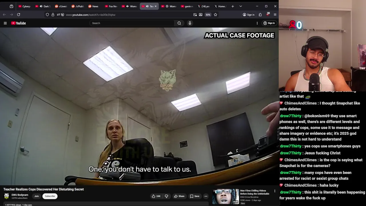Go forward one page

pyautogui.click(x=11, y=15)
